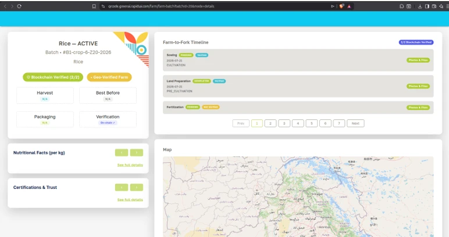Click the Prev pagination button

241,123
